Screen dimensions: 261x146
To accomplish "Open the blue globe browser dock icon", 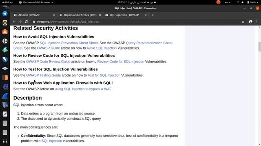I will (5, 86).
